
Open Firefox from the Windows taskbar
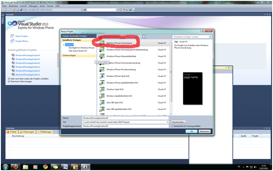pyautogui.click(x=15, y=167)
